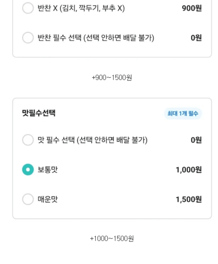Select the radio circle for 맛 필수 선택
This screenshot has height=264, width=218.
tap(28, 140)
